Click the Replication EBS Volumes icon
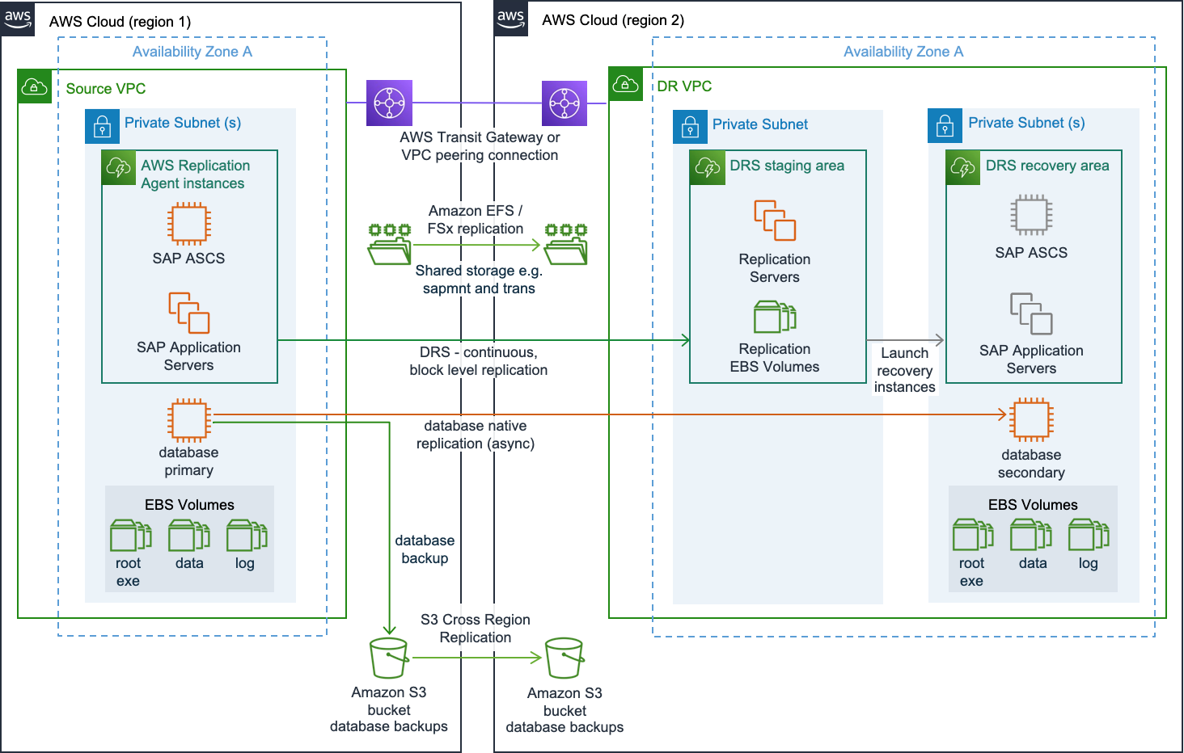The height and width of the screenshot is (753, 1184). coord(775,317)
